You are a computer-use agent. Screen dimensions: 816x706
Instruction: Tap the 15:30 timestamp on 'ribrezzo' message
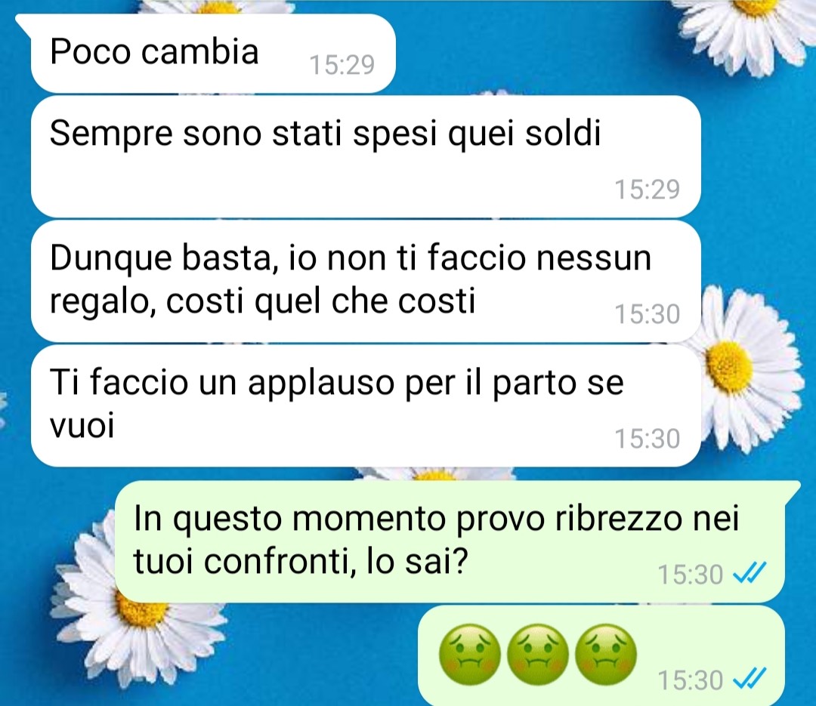[x=690, y=575]
